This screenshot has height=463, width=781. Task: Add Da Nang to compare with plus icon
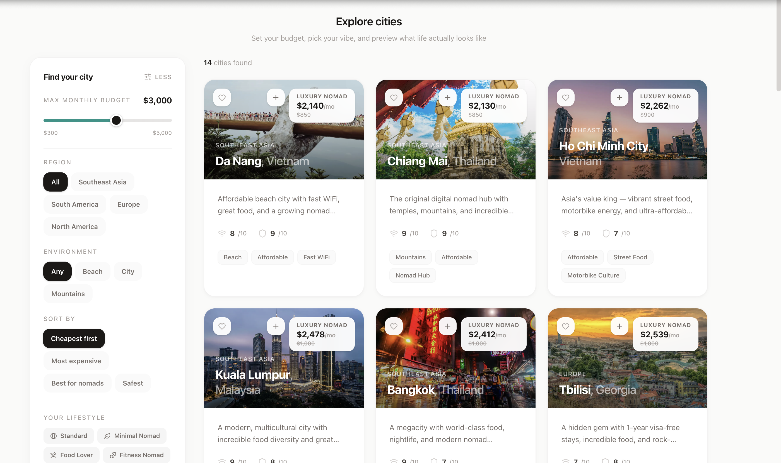click(x=276, y=98)
